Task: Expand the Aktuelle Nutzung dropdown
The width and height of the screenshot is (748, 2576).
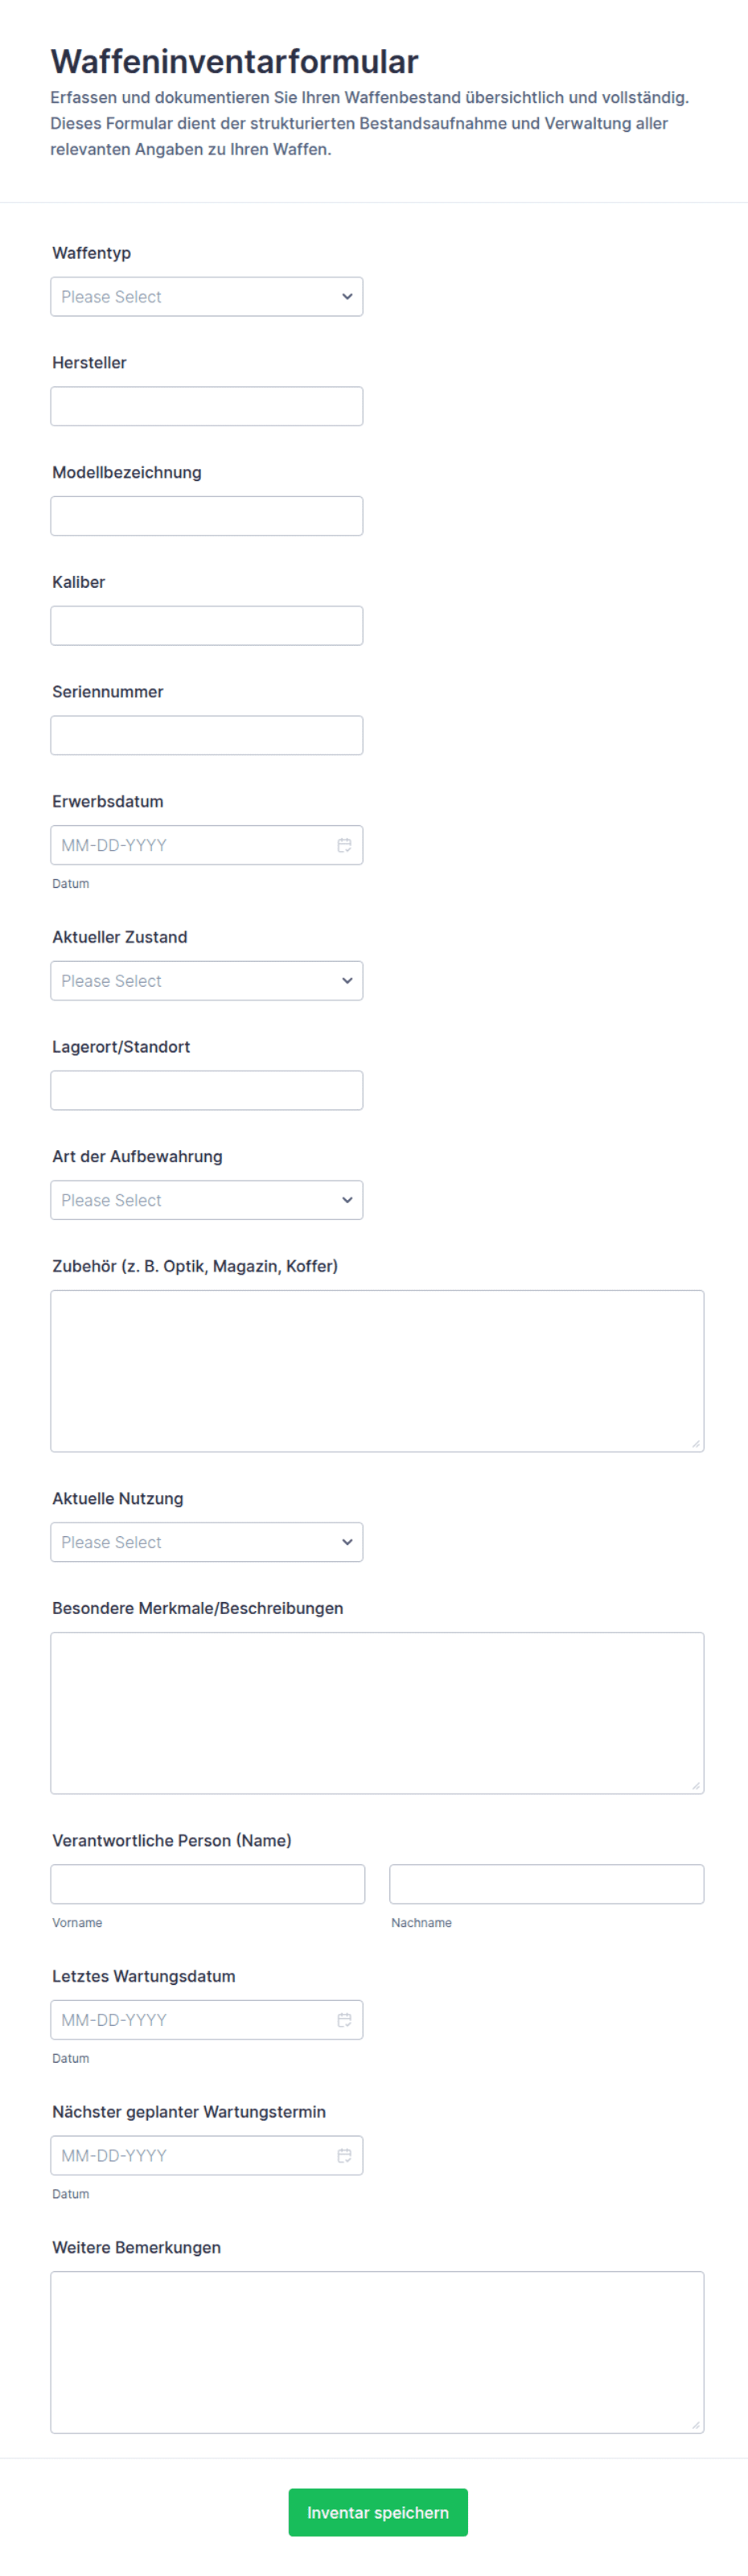Action: (207, 1542)
